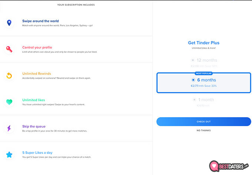Viewport: 252px width, 175px height.
Task: Click the 6 months plan label
Action: [x=206, y=80]
